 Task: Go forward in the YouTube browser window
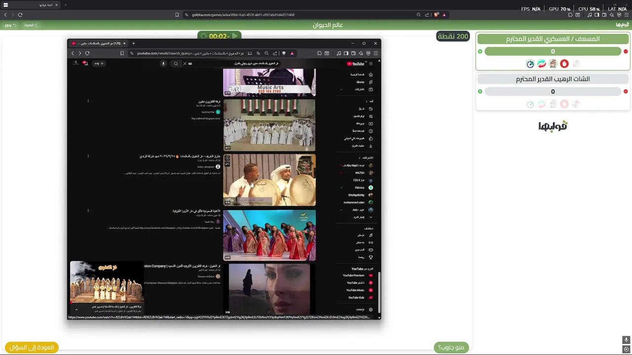click(x=79, y=53)
